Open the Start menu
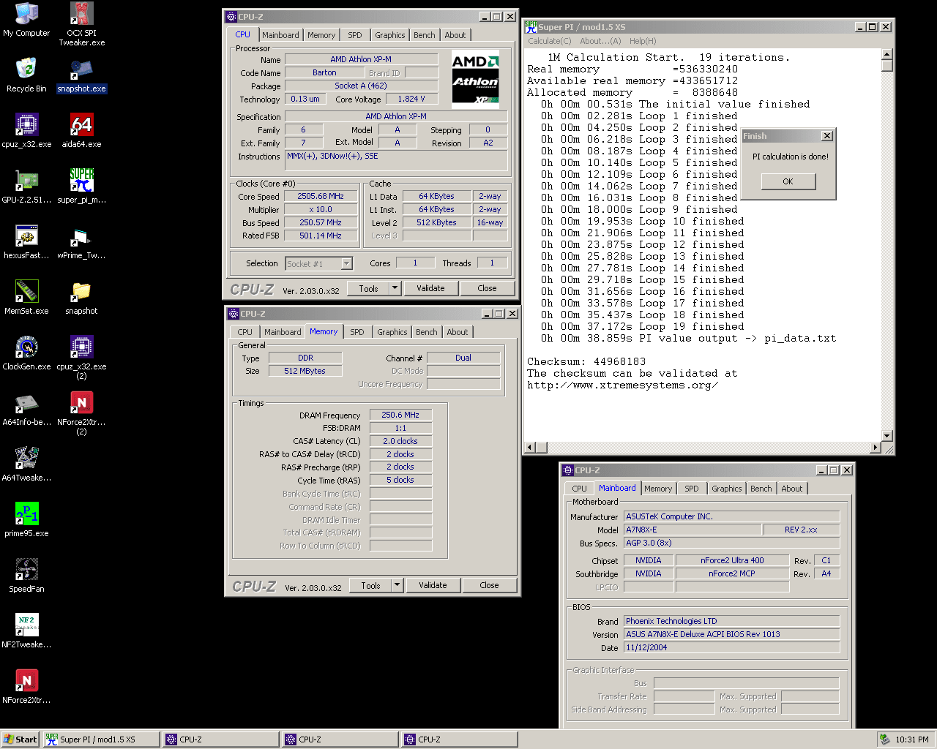The image size is (937, 749). pyautogui.click(x=20, y=739)
